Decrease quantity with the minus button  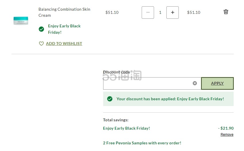[148, 12]
